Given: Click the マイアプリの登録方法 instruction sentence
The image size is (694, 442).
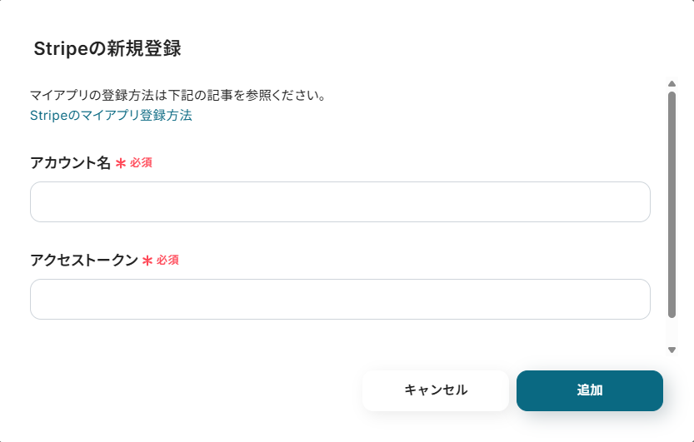Looking at the screenshot, I should pyautogui.click(x=177, y=95).
